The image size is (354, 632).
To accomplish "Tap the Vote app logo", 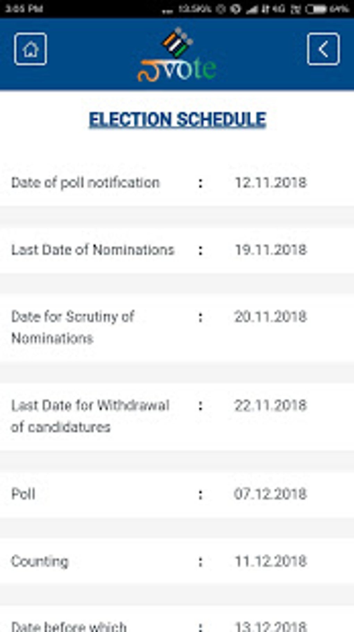I will point(177,56).
